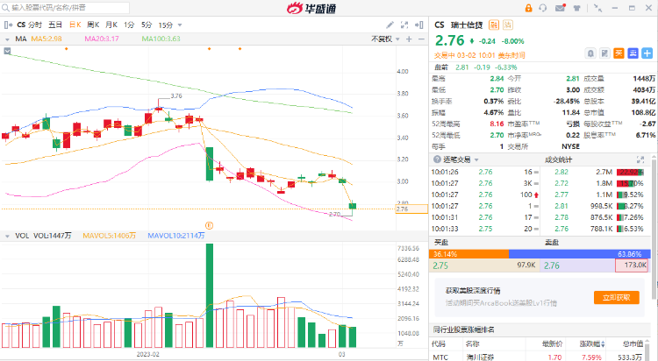Switch to the 周K chart tab

[x=94, y=25]
